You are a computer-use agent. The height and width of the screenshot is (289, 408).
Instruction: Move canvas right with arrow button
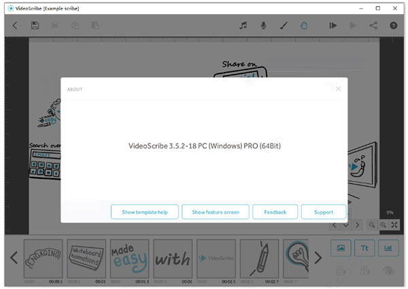[357, 225]
